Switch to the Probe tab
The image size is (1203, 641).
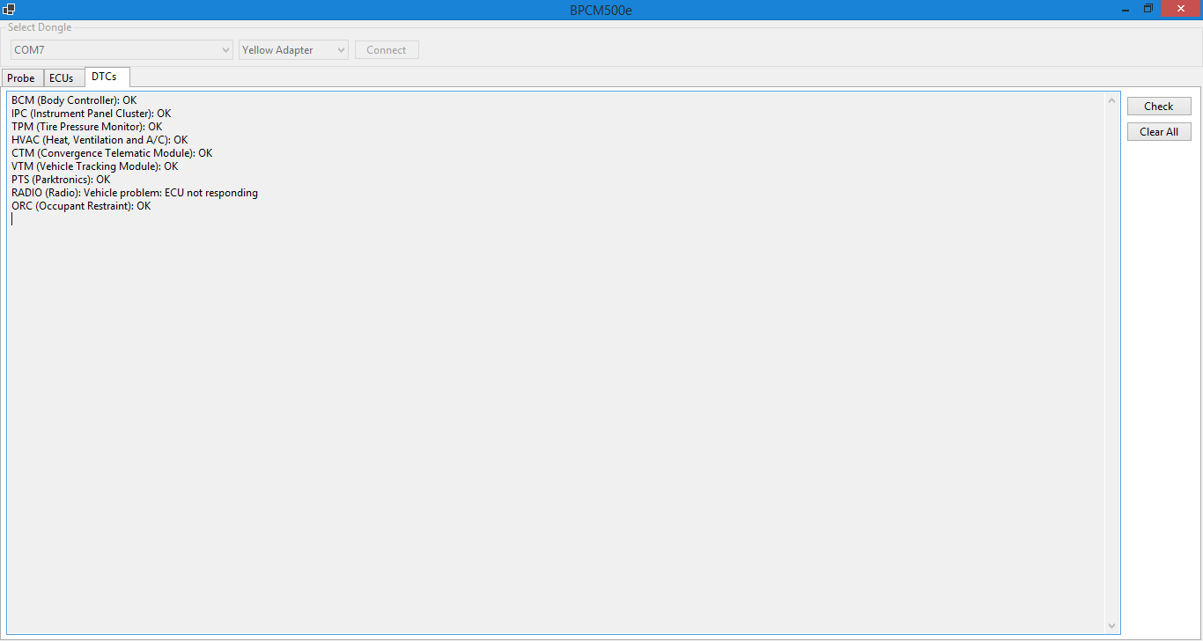(21, 78)
